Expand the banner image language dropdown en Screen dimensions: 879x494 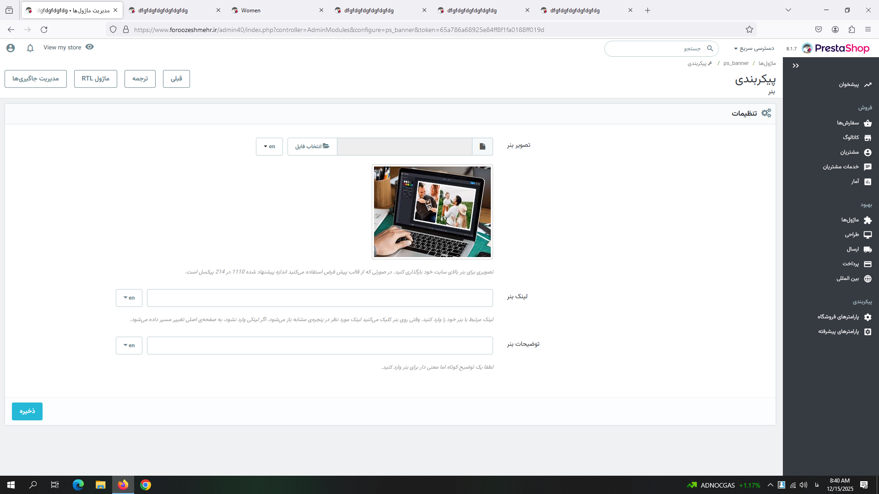tap(269, 146)
